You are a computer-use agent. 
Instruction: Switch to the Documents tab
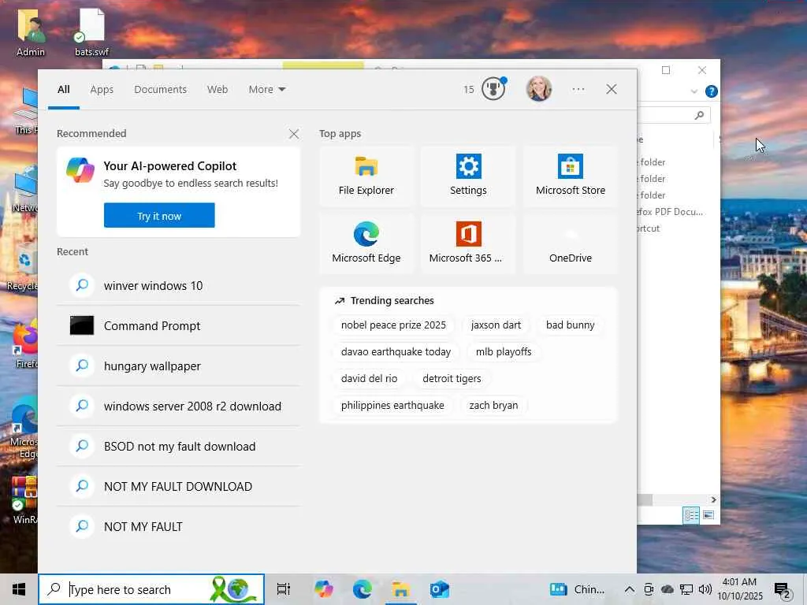(x=160, y=89)
